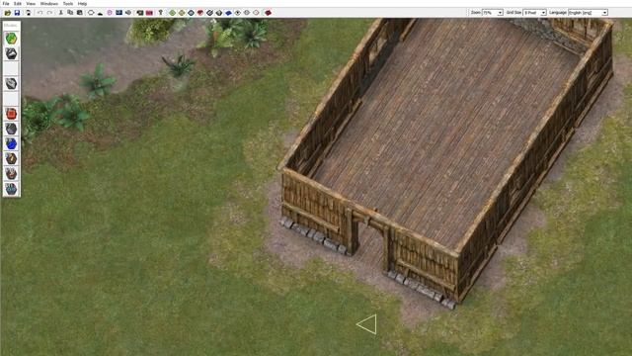
Task: Open the Grid Size dropdown
Action: pos(534,13)
